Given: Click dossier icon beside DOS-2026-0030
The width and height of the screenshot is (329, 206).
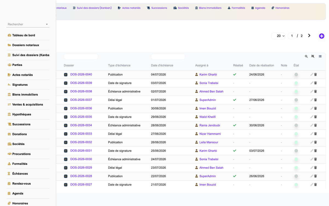Looking at the screenshot, I should point(66,159).
